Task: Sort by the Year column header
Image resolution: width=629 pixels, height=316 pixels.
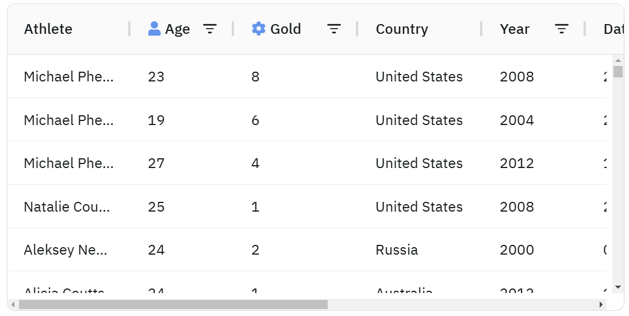Action: [515, 29]
